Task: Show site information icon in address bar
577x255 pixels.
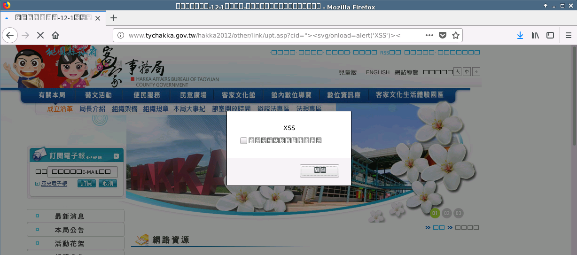Action: [x=120, y=35]
